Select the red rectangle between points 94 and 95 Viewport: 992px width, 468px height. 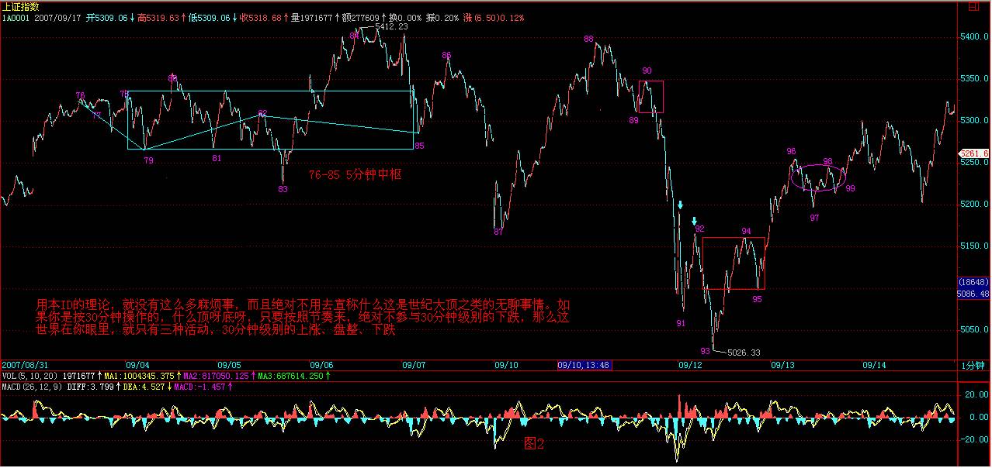point(734,263)
